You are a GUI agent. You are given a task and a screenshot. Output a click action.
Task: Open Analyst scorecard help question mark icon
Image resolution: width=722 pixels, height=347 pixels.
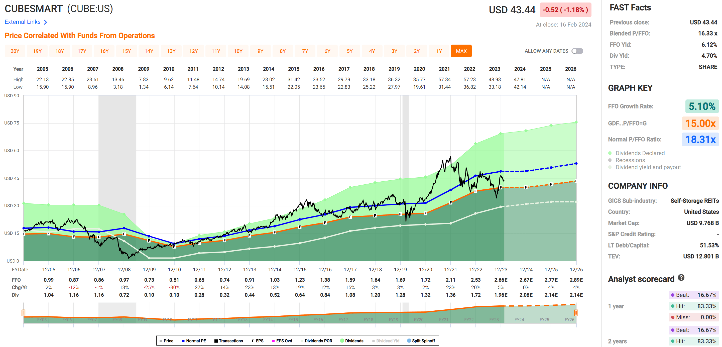(x=681, y=278)
